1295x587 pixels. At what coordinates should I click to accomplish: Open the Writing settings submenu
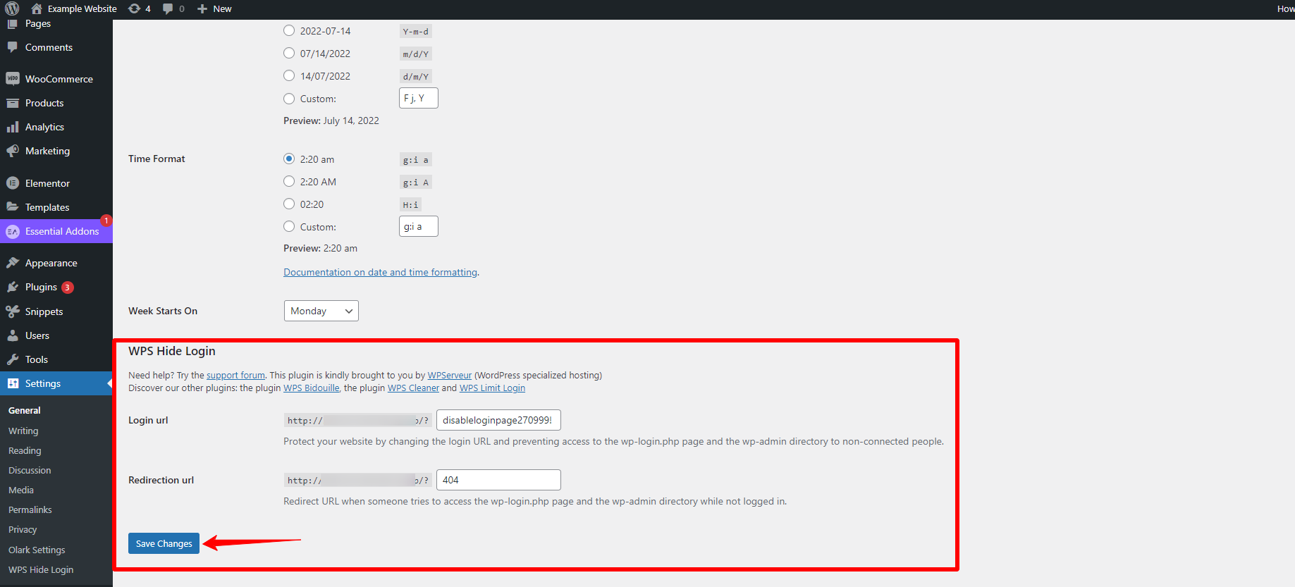(x=23, y=431)
